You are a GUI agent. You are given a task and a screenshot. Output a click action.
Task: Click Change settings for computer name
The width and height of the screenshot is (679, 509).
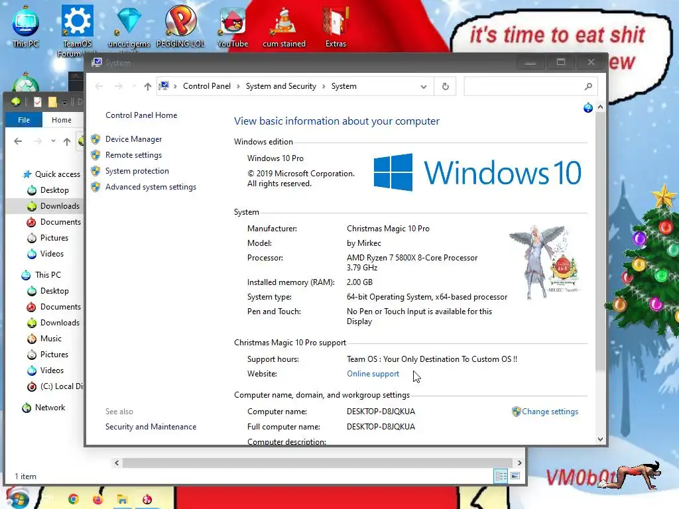550,412
